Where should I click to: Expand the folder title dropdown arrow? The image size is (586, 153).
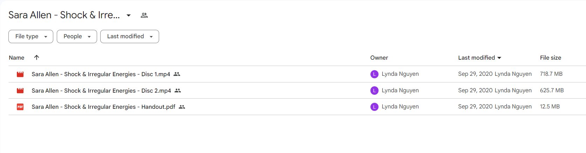(129, 15)
